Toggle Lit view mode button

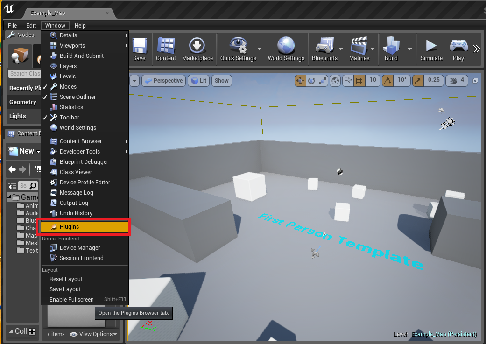[199, 81]
